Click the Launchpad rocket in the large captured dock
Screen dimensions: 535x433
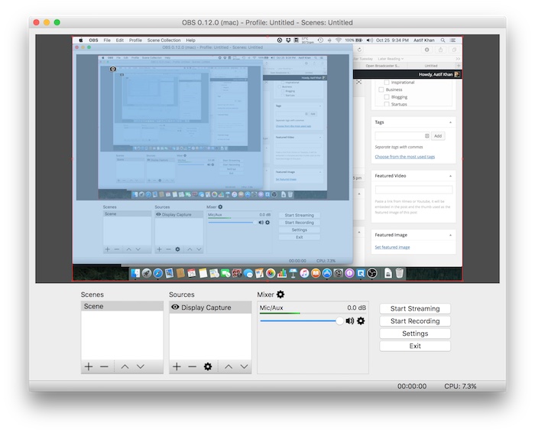(x=147, y=273)
